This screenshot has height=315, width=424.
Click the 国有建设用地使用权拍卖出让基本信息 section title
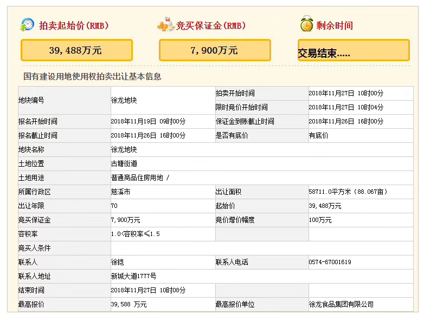pyautogui.click(x=92, y=77)
